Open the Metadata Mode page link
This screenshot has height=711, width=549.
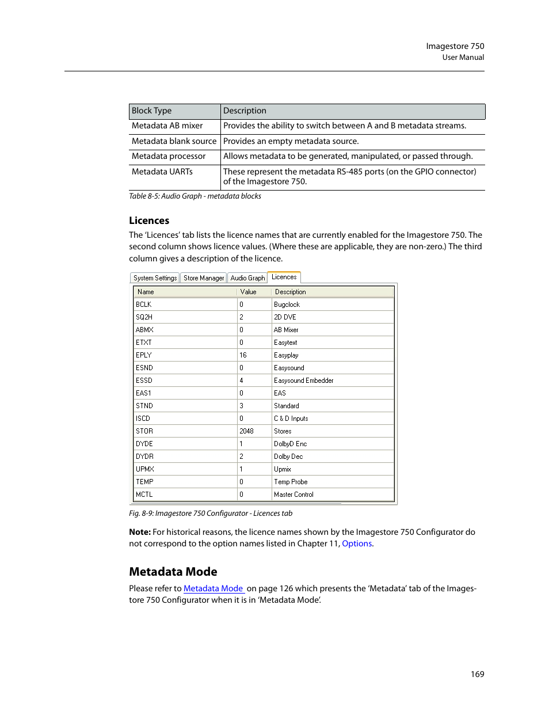[213, 588]
